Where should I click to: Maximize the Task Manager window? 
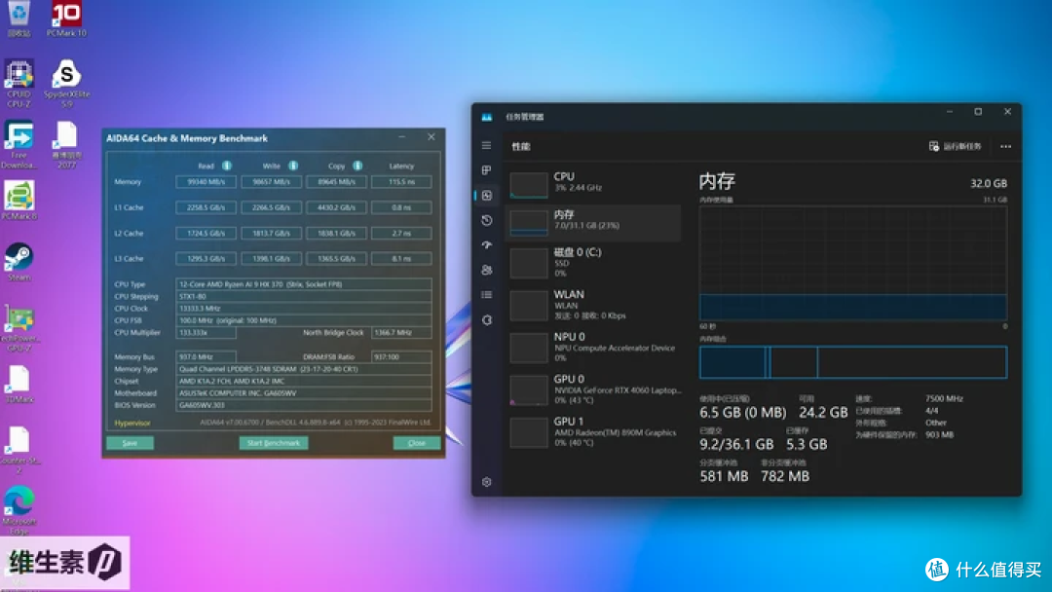pyautogui.click(x=978, y=112)
